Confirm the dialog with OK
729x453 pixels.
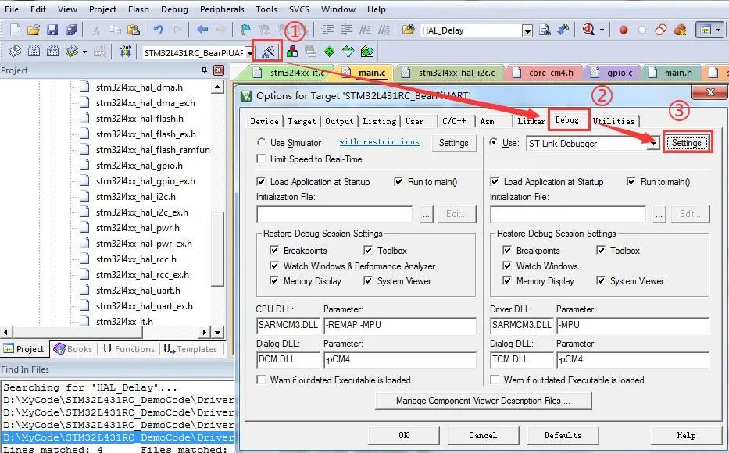403,435
